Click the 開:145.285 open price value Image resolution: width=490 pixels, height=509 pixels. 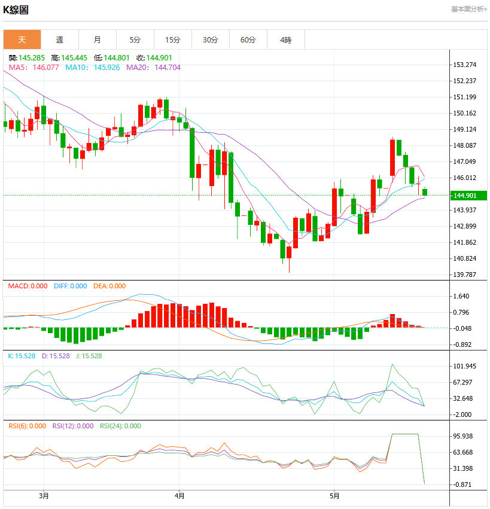(27, 58)
